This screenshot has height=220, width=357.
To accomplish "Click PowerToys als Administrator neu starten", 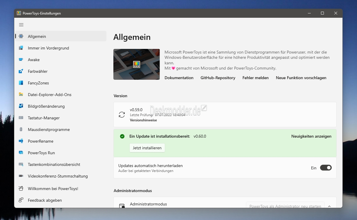I will pos(285,205).
